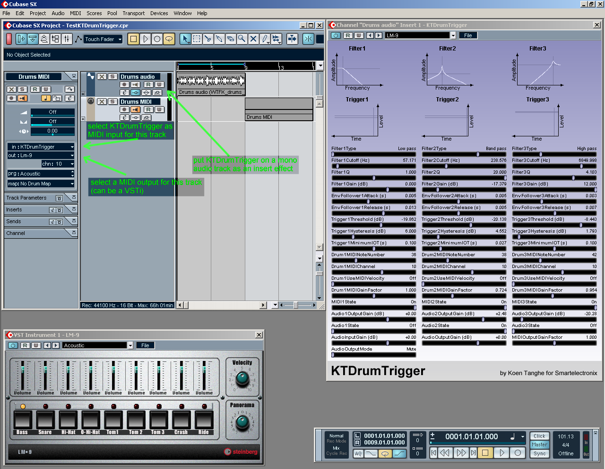Select the Erase tool
605x469 pixels.
(x=231, y=39)
